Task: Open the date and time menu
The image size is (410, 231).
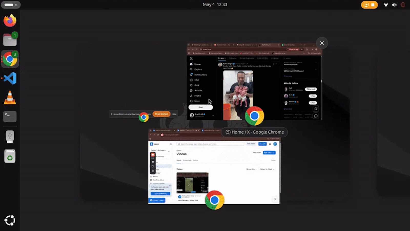Action: point(215,5)
